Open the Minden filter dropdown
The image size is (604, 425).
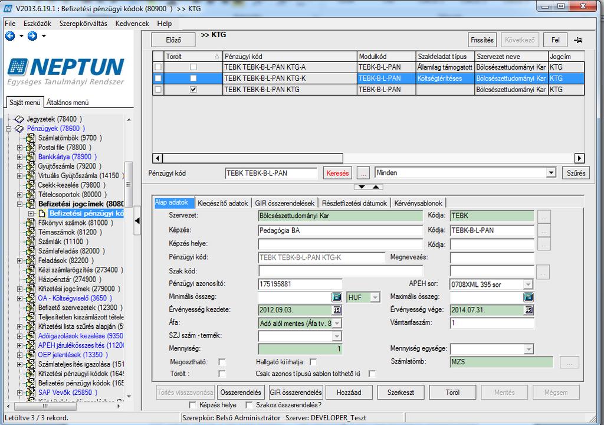[x=552, y=173]
